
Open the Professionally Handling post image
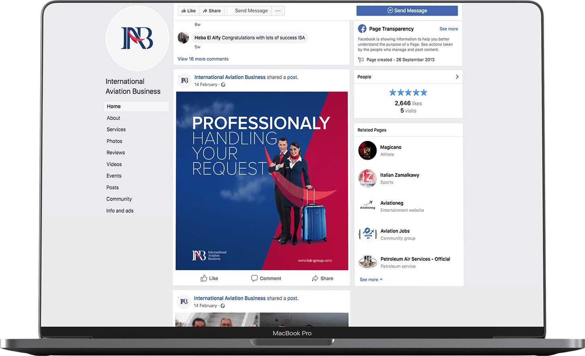tap(262, 181)
